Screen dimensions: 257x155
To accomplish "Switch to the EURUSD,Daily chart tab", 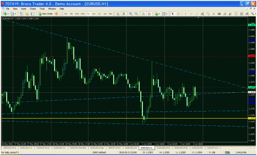I will point(97,148).
